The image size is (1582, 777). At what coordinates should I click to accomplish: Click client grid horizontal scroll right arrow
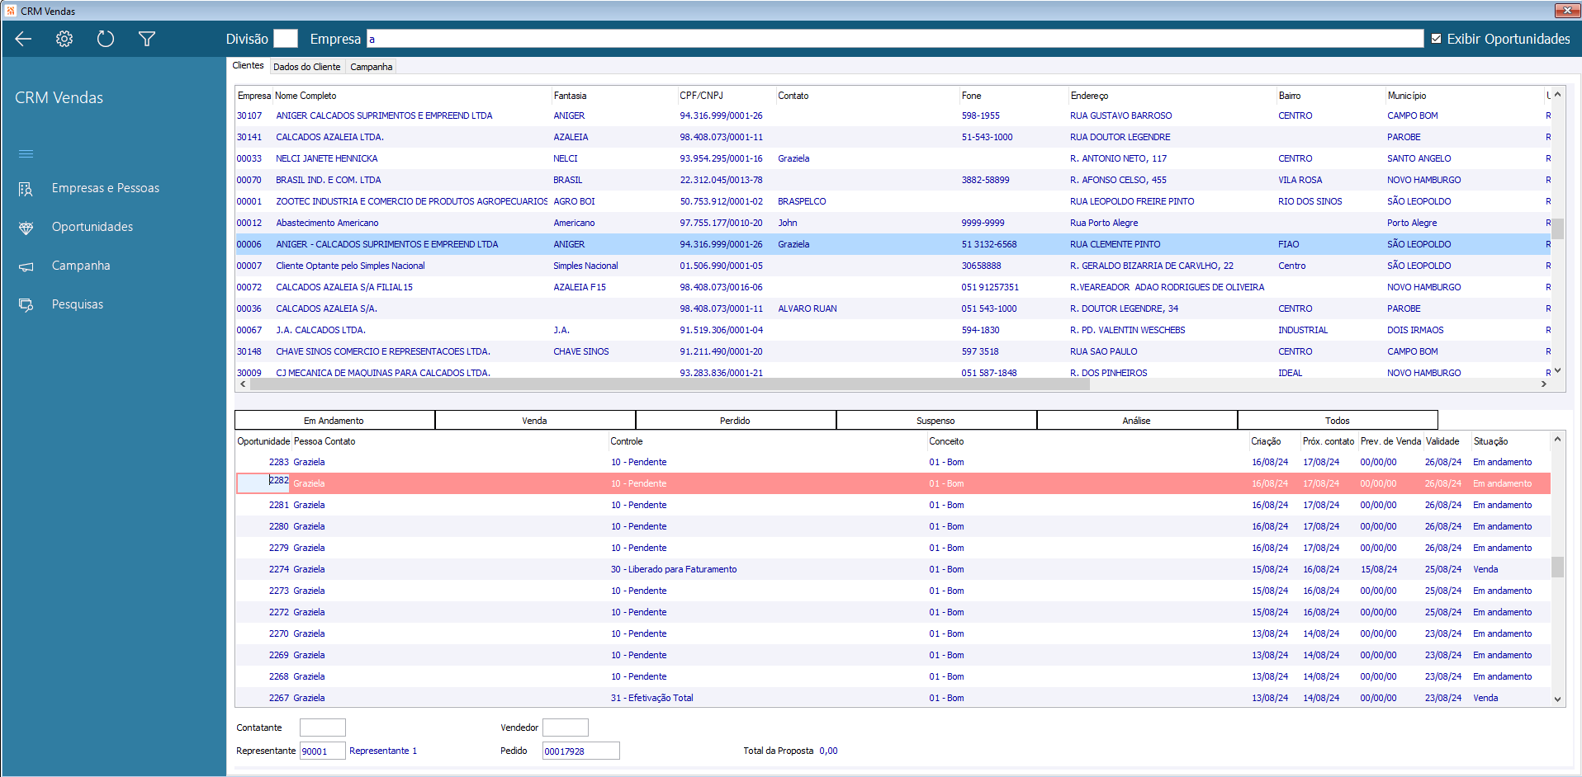1544,384
